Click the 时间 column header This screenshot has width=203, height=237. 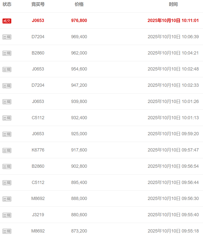[173, 4]
